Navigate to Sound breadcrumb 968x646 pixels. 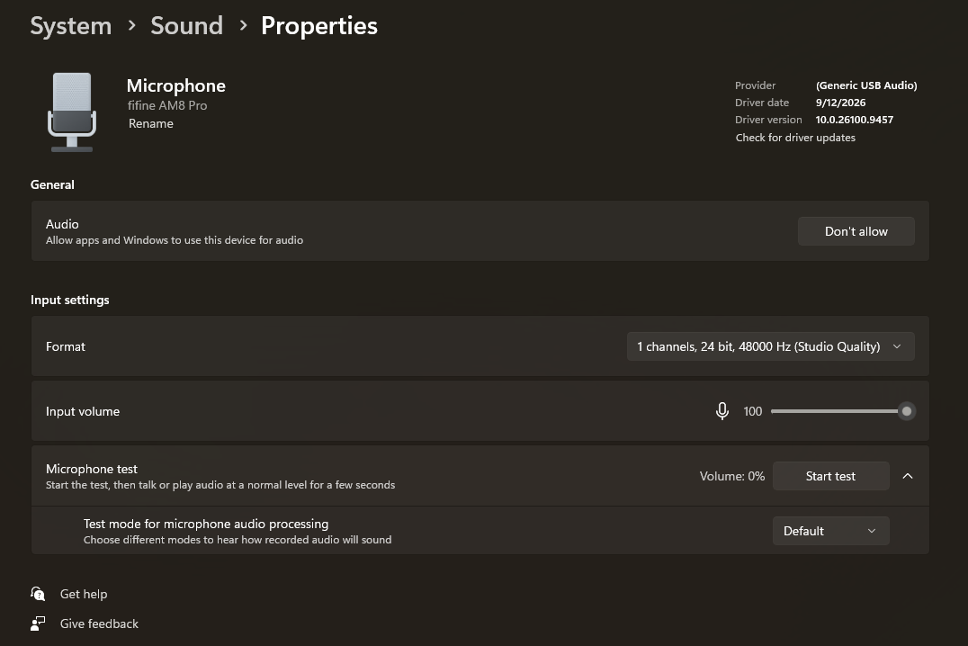point(186,26)
